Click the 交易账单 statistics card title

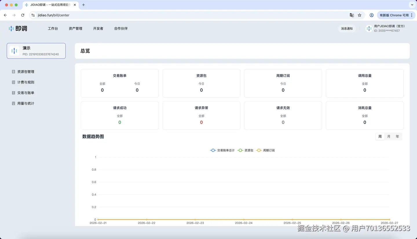(120, 76)
